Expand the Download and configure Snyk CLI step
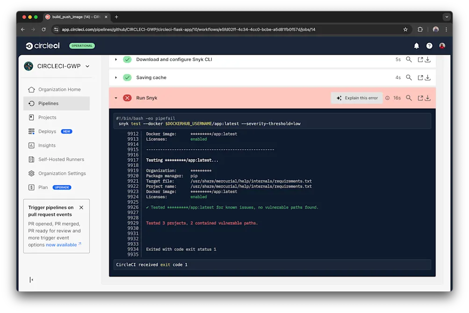The height and width of the screenshot is (313, 469). pyautogui.click(x=116, y=59)
